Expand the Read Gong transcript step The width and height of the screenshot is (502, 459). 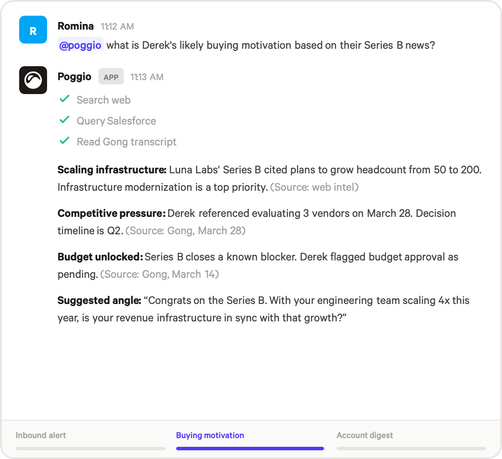click(x=126, y=142)
